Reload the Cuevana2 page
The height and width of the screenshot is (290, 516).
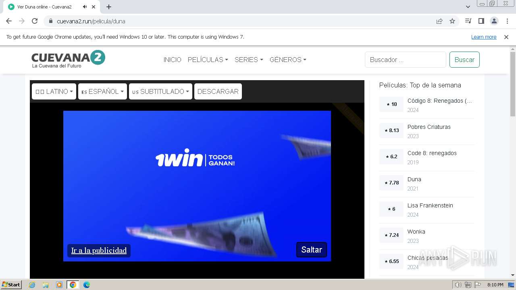click(35, 21)
